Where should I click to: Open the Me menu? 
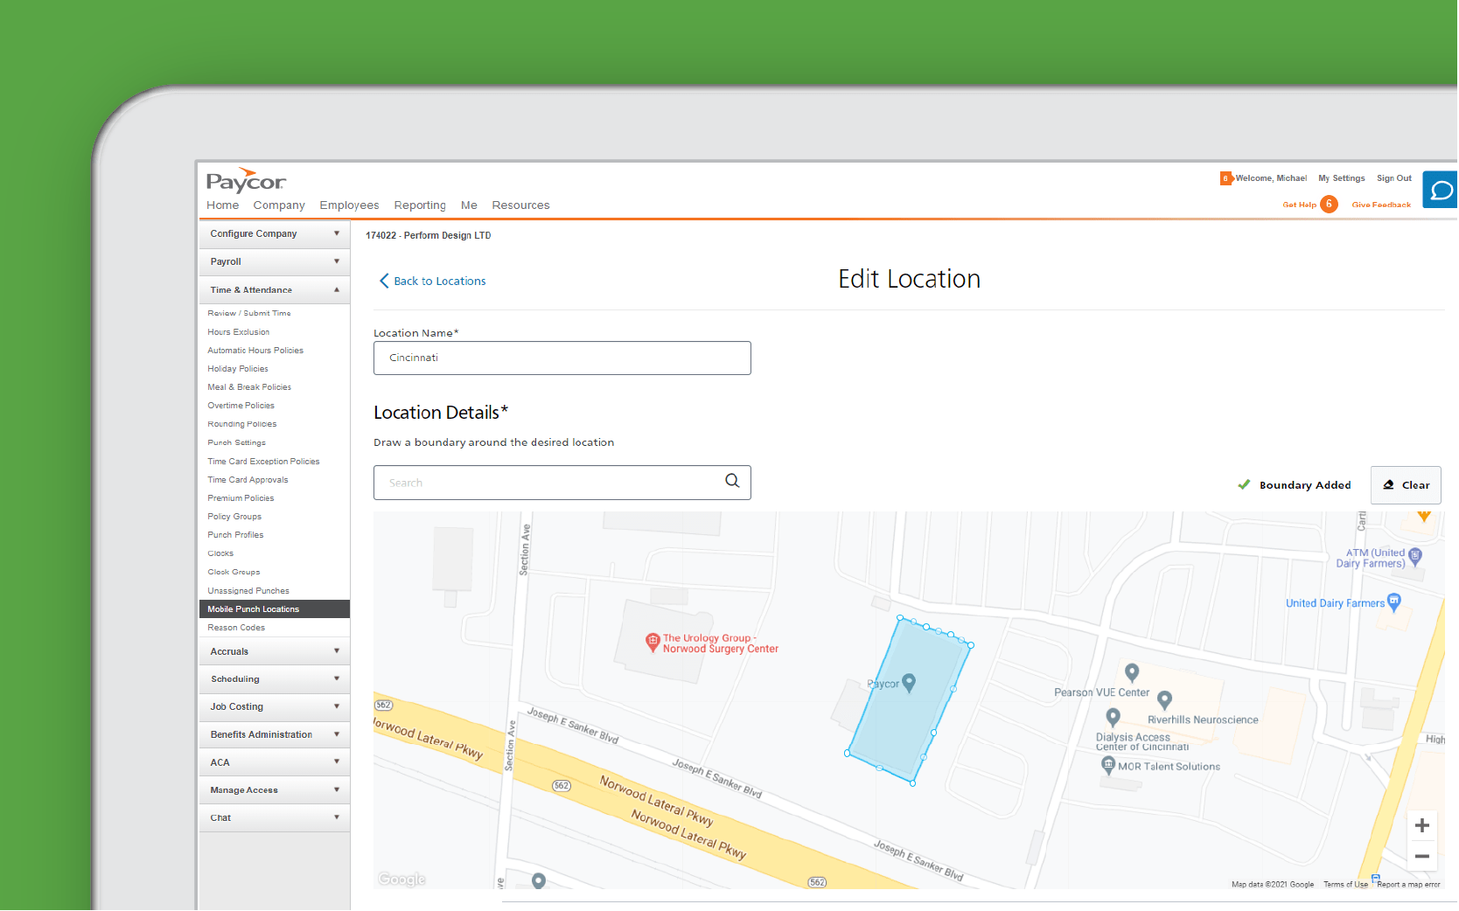point(469,205)
